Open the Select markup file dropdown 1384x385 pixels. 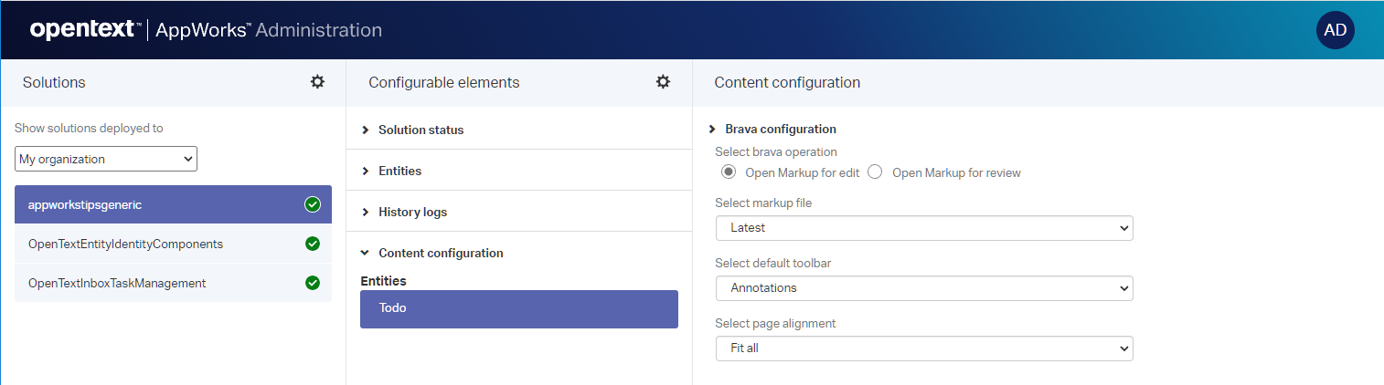tap(923, 228)
